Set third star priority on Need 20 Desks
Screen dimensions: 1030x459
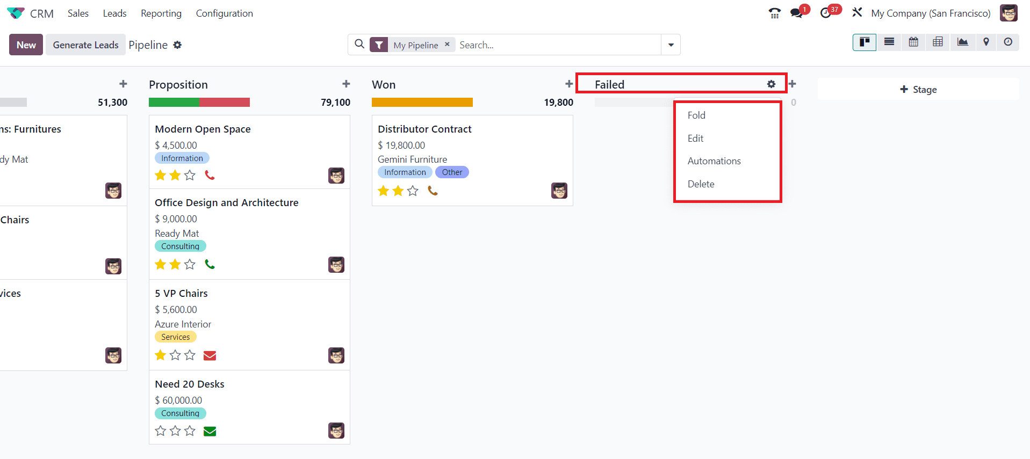[190, 431]
